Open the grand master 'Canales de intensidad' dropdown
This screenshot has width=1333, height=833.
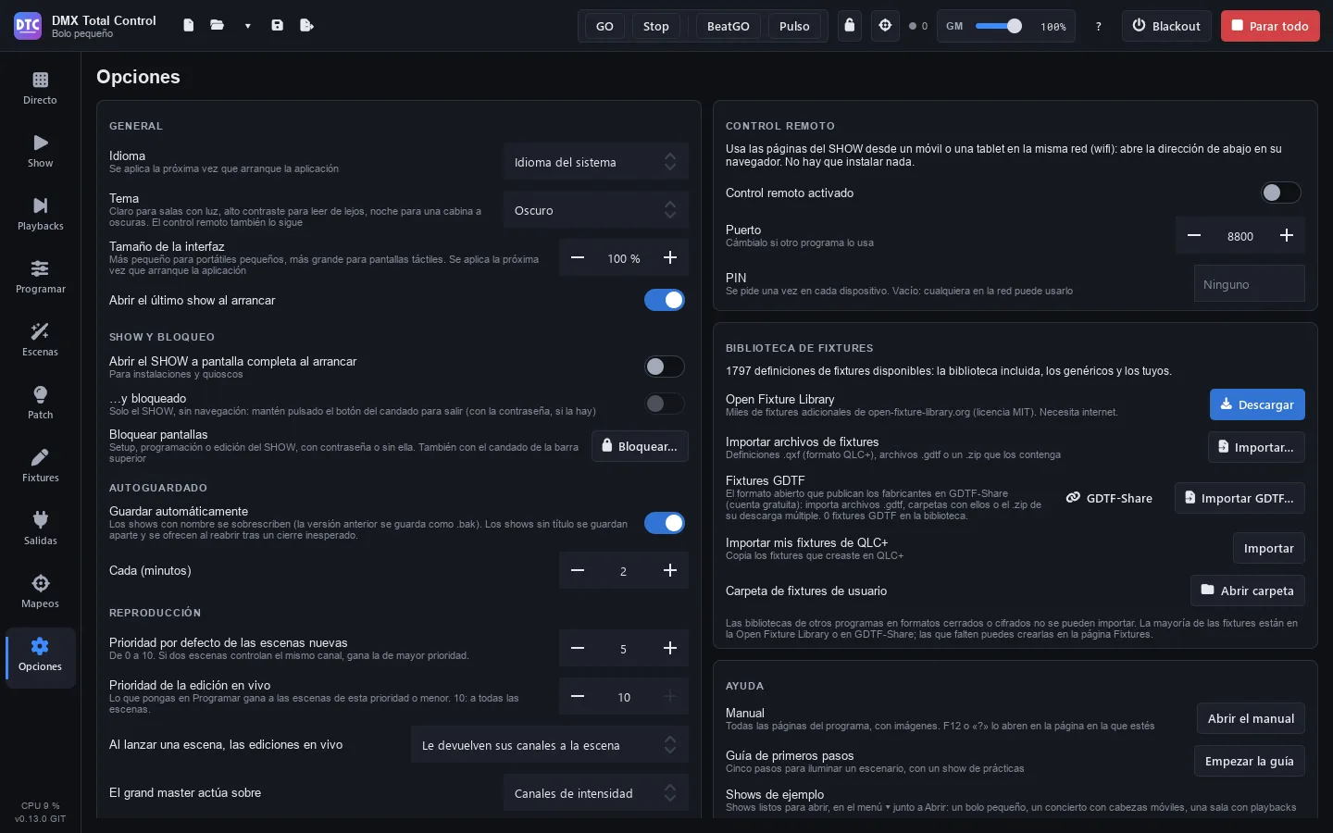click(596, 793)
